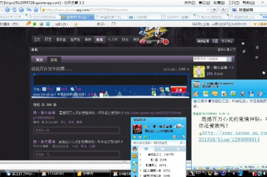267x177 pixels.
Task: Click the add link icon under status box
Action: [x=72, y=89]
